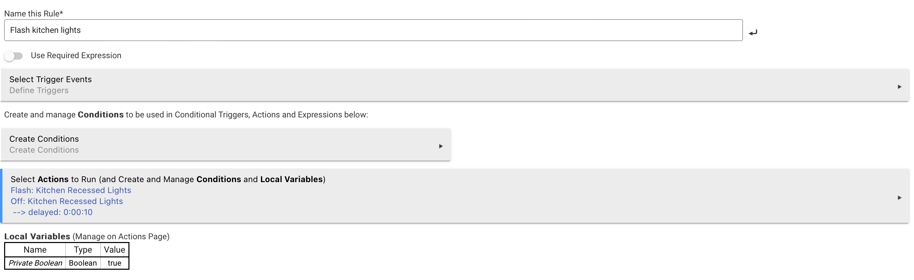Click the 'Use Required Expression' label text
This screenshot has width=914, height=280.
point(76,55)
